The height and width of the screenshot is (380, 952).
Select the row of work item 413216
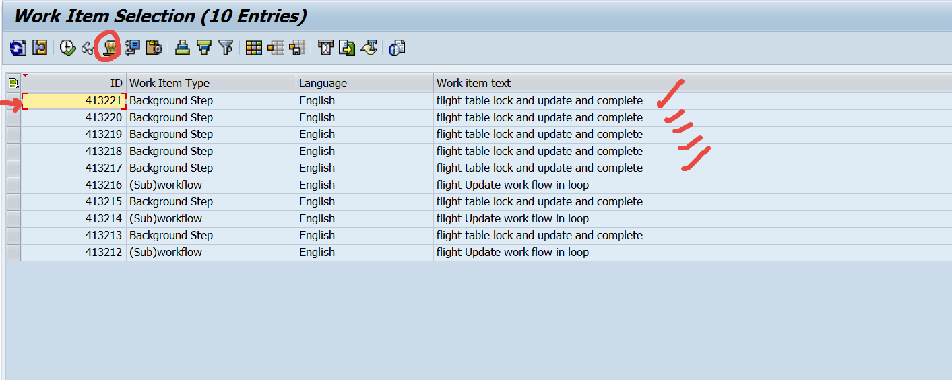pos(13,185)
